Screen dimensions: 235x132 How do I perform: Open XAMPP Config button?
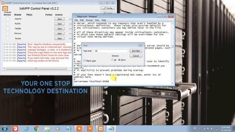point(108,8)
